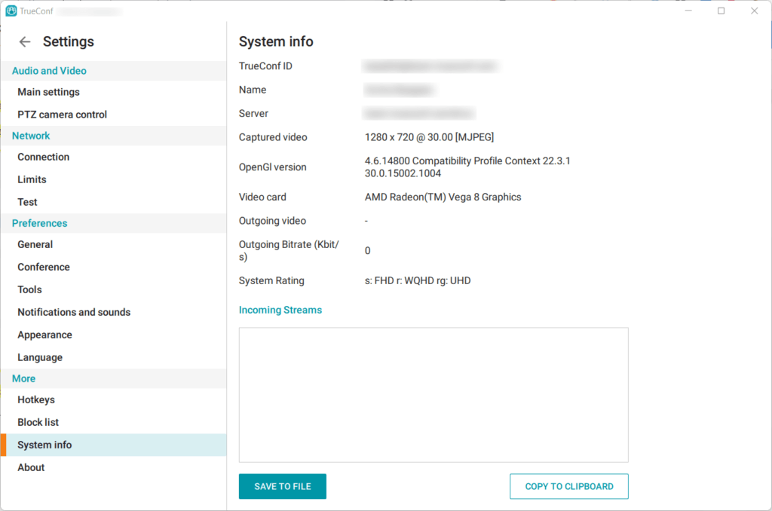Select System info in sidebar
The image size is (772, 511).
pyautogui.click(x=44, y=445)
